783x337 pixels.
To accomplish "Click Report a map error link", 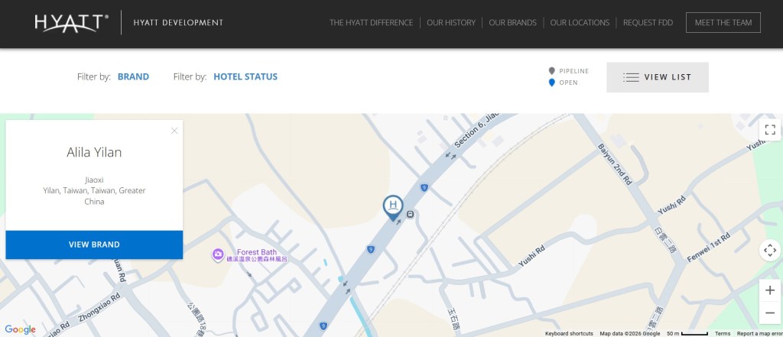I will tap(759, 334).
